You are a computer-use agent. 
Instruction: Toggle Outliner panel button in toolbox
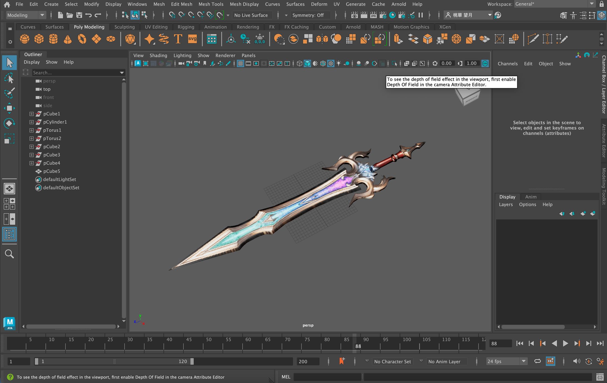[9, 234]
